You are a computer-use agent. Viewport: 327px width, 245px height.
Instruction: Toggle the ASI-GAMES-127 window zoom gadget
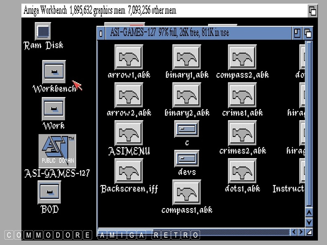click(297, 33)
